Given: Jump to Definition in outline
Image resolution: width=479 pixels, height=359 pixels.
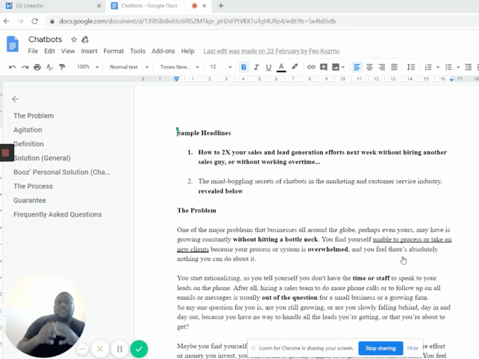Looking at the screenshot, I should (29, 144).
